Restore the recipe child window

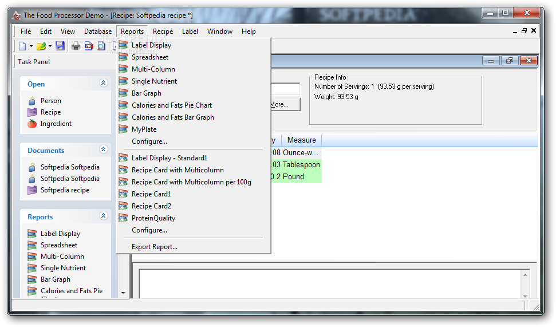coord(510,61)
